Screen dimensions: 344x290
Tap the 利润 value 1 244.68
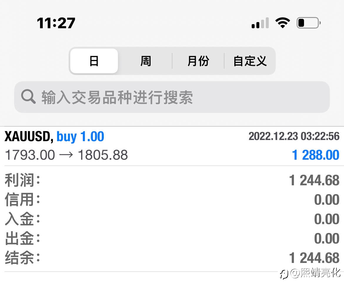(314, 180)
